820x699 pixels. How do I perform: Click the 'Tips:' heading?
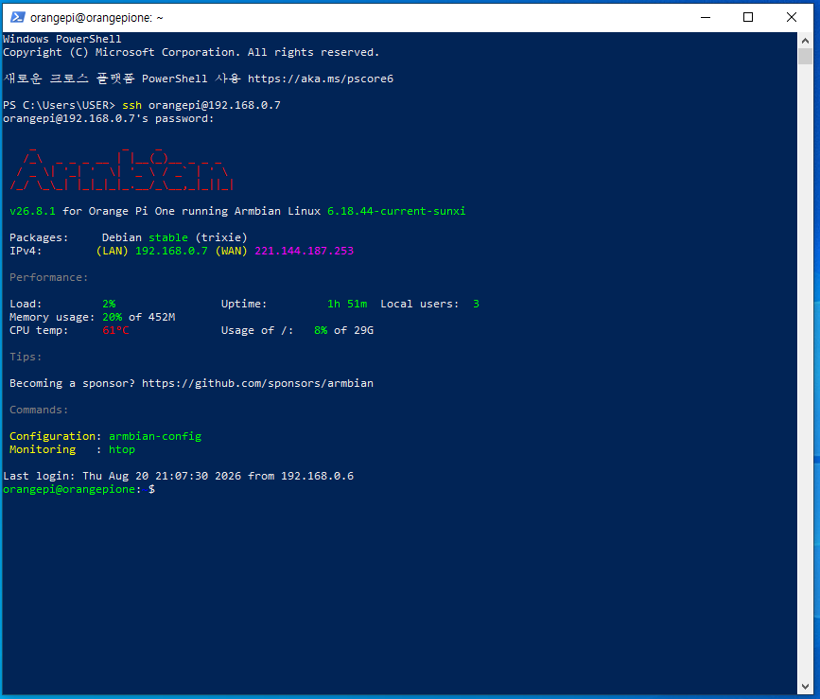tap(26, 357)
